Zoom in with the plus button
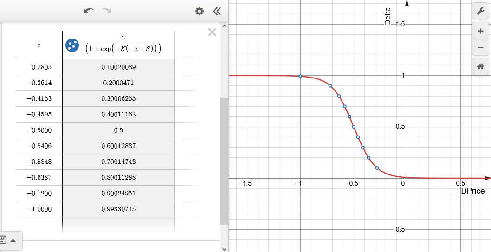Viewport: 491px width, 252px height. tap(480, 31)
